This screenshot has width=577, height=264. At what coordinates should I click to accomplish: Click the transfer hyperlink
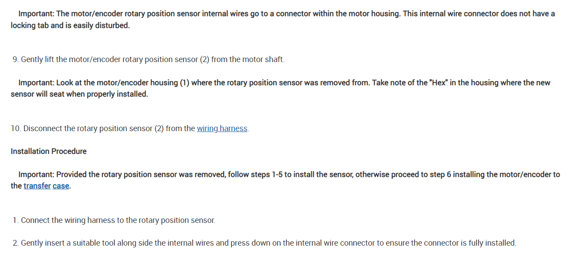click(37, 186)
